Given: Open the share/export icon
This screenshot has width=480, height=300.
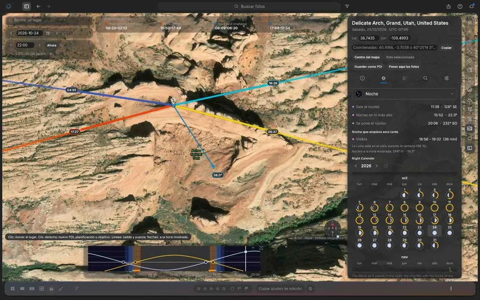Looking at the screenshot, I should click(x=449, y=6).
